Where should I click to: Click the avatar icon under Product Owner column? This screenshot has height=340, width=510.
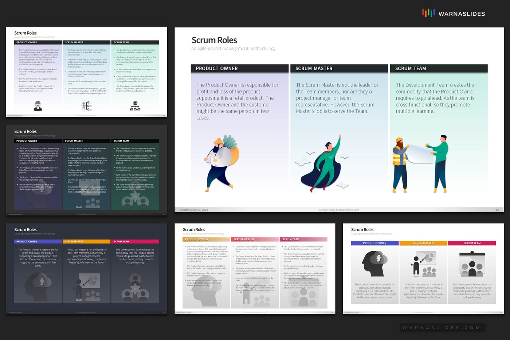point(38,106)
